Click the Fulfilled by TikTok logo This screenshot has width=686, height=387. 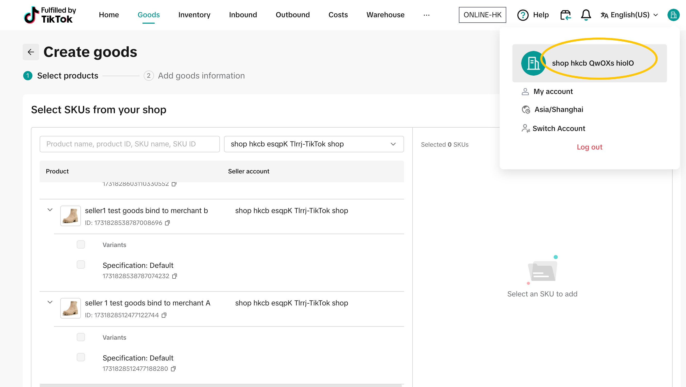(x=50, y=15)
